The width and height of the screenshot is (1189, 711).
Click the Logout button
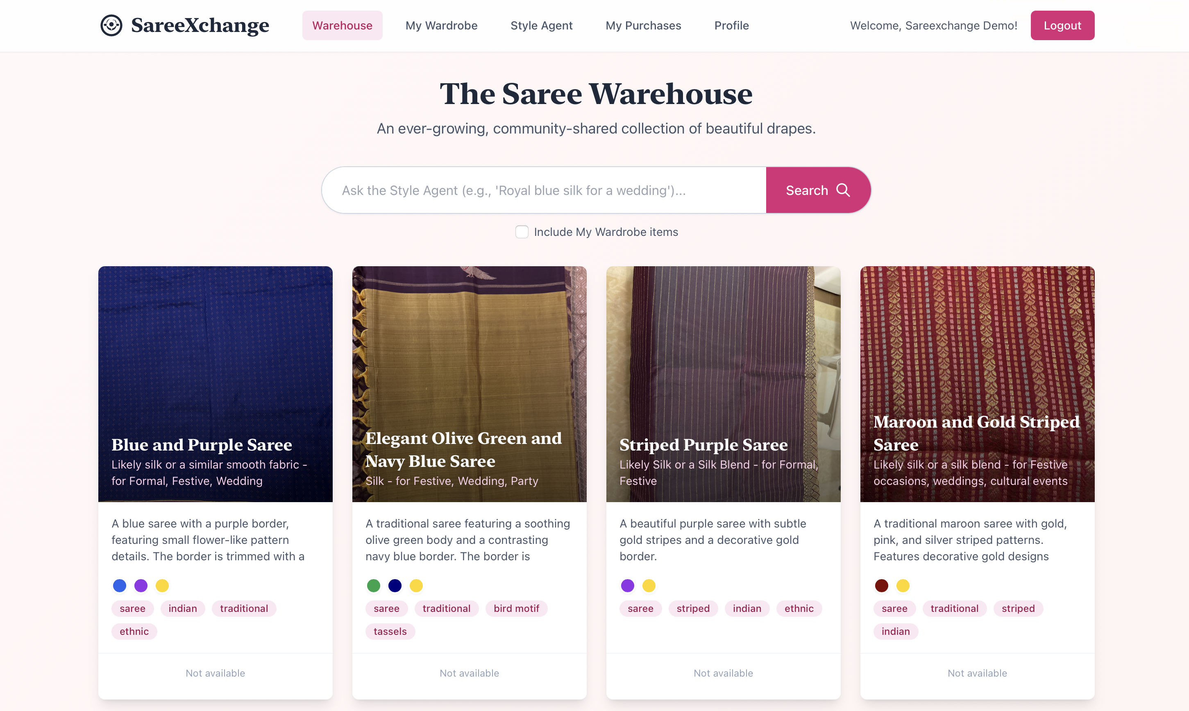[1062, 25]
